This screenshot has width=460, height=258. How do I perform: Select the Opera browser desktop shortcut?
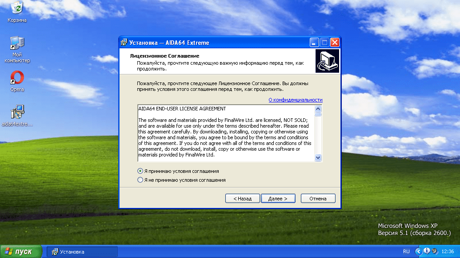click(x=17, y=81)
